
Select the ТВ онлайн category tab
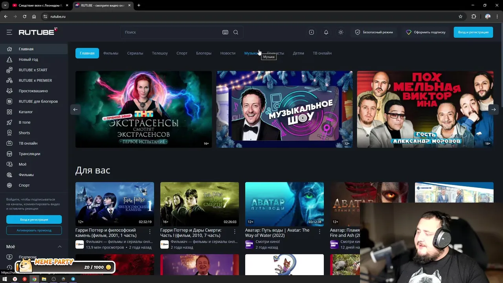322,53
